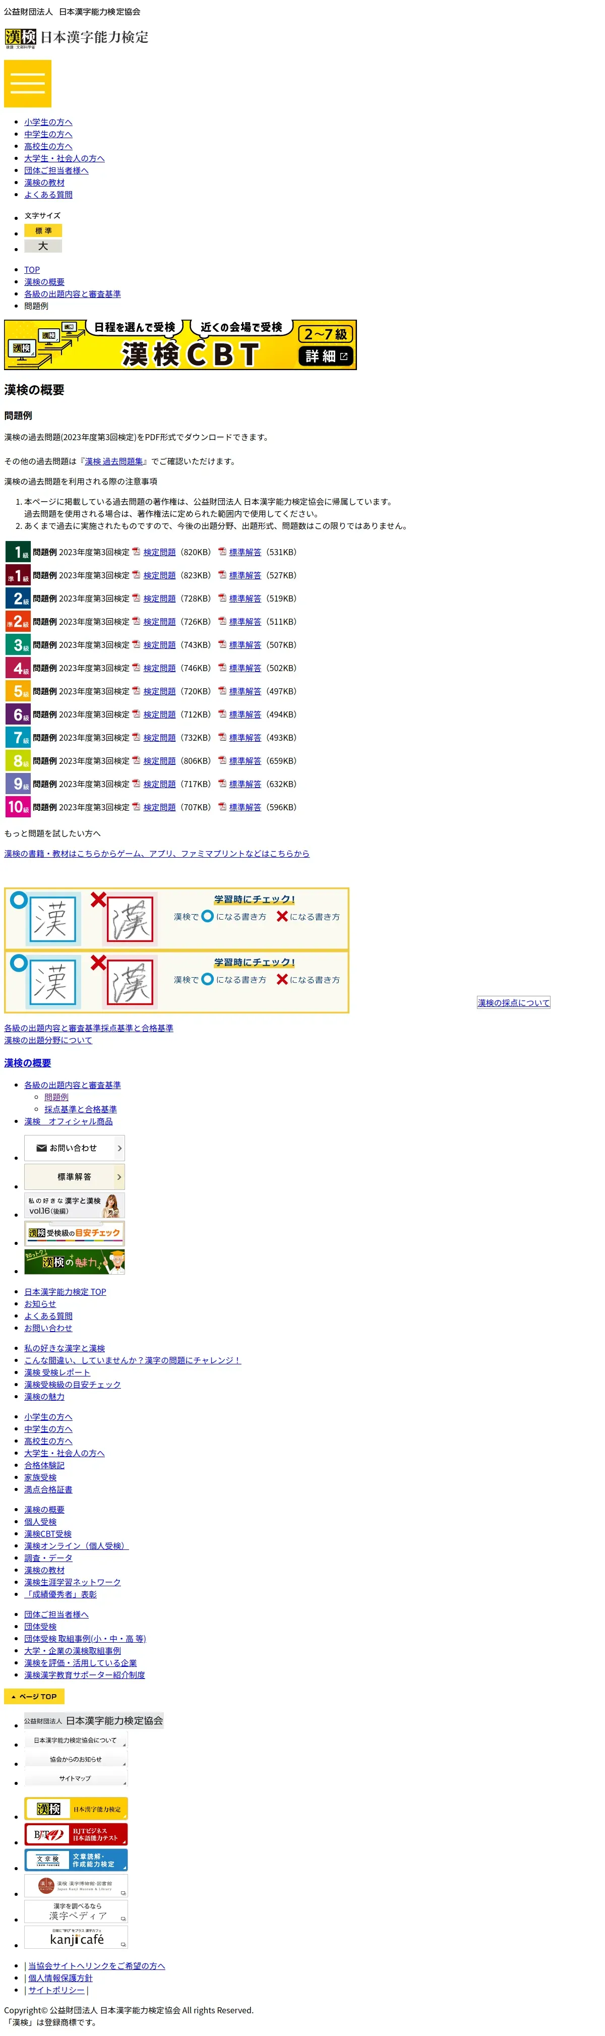Open サイトポリシー link
This screenshot has width=605, height=2036.
(56, 1990)
